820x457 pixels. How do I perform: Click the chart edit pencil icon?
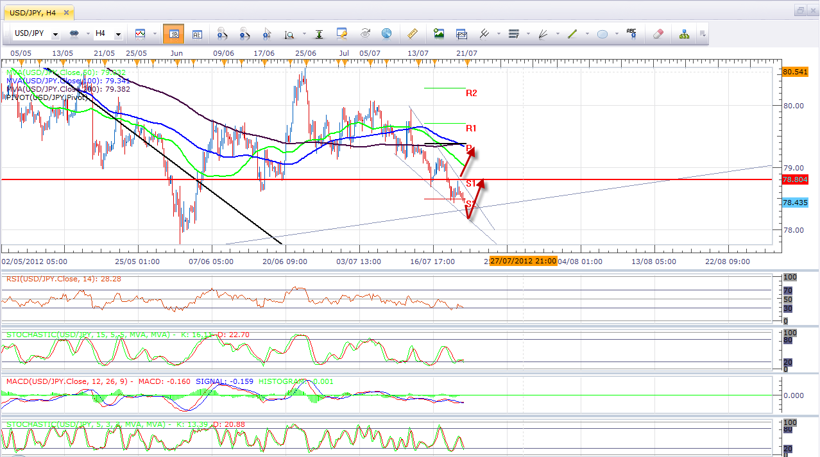pos(342,33)
